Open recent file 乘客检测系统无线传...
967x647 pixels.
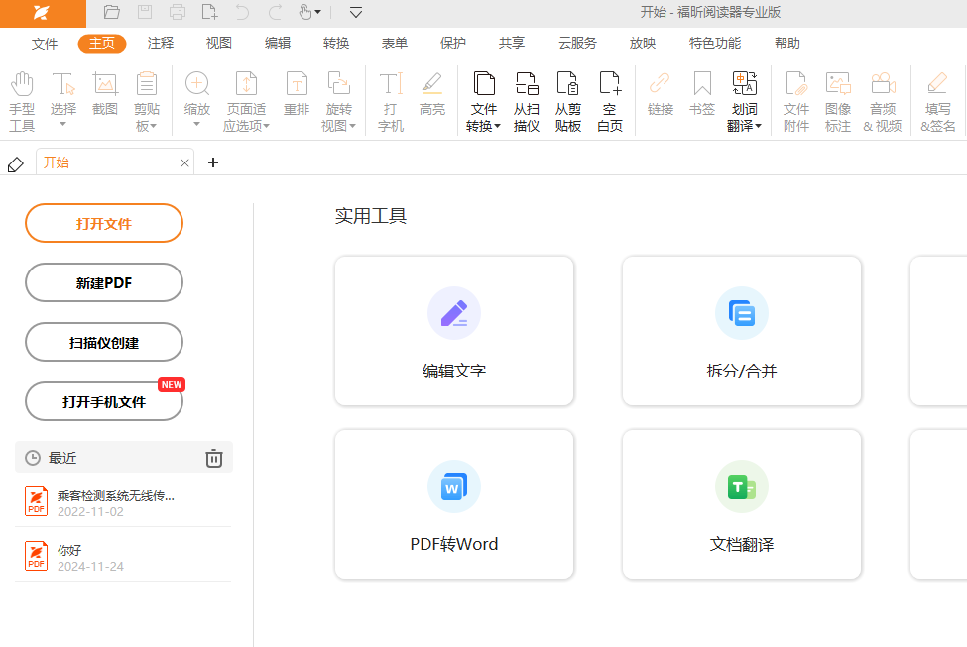[x=123, y=503]
